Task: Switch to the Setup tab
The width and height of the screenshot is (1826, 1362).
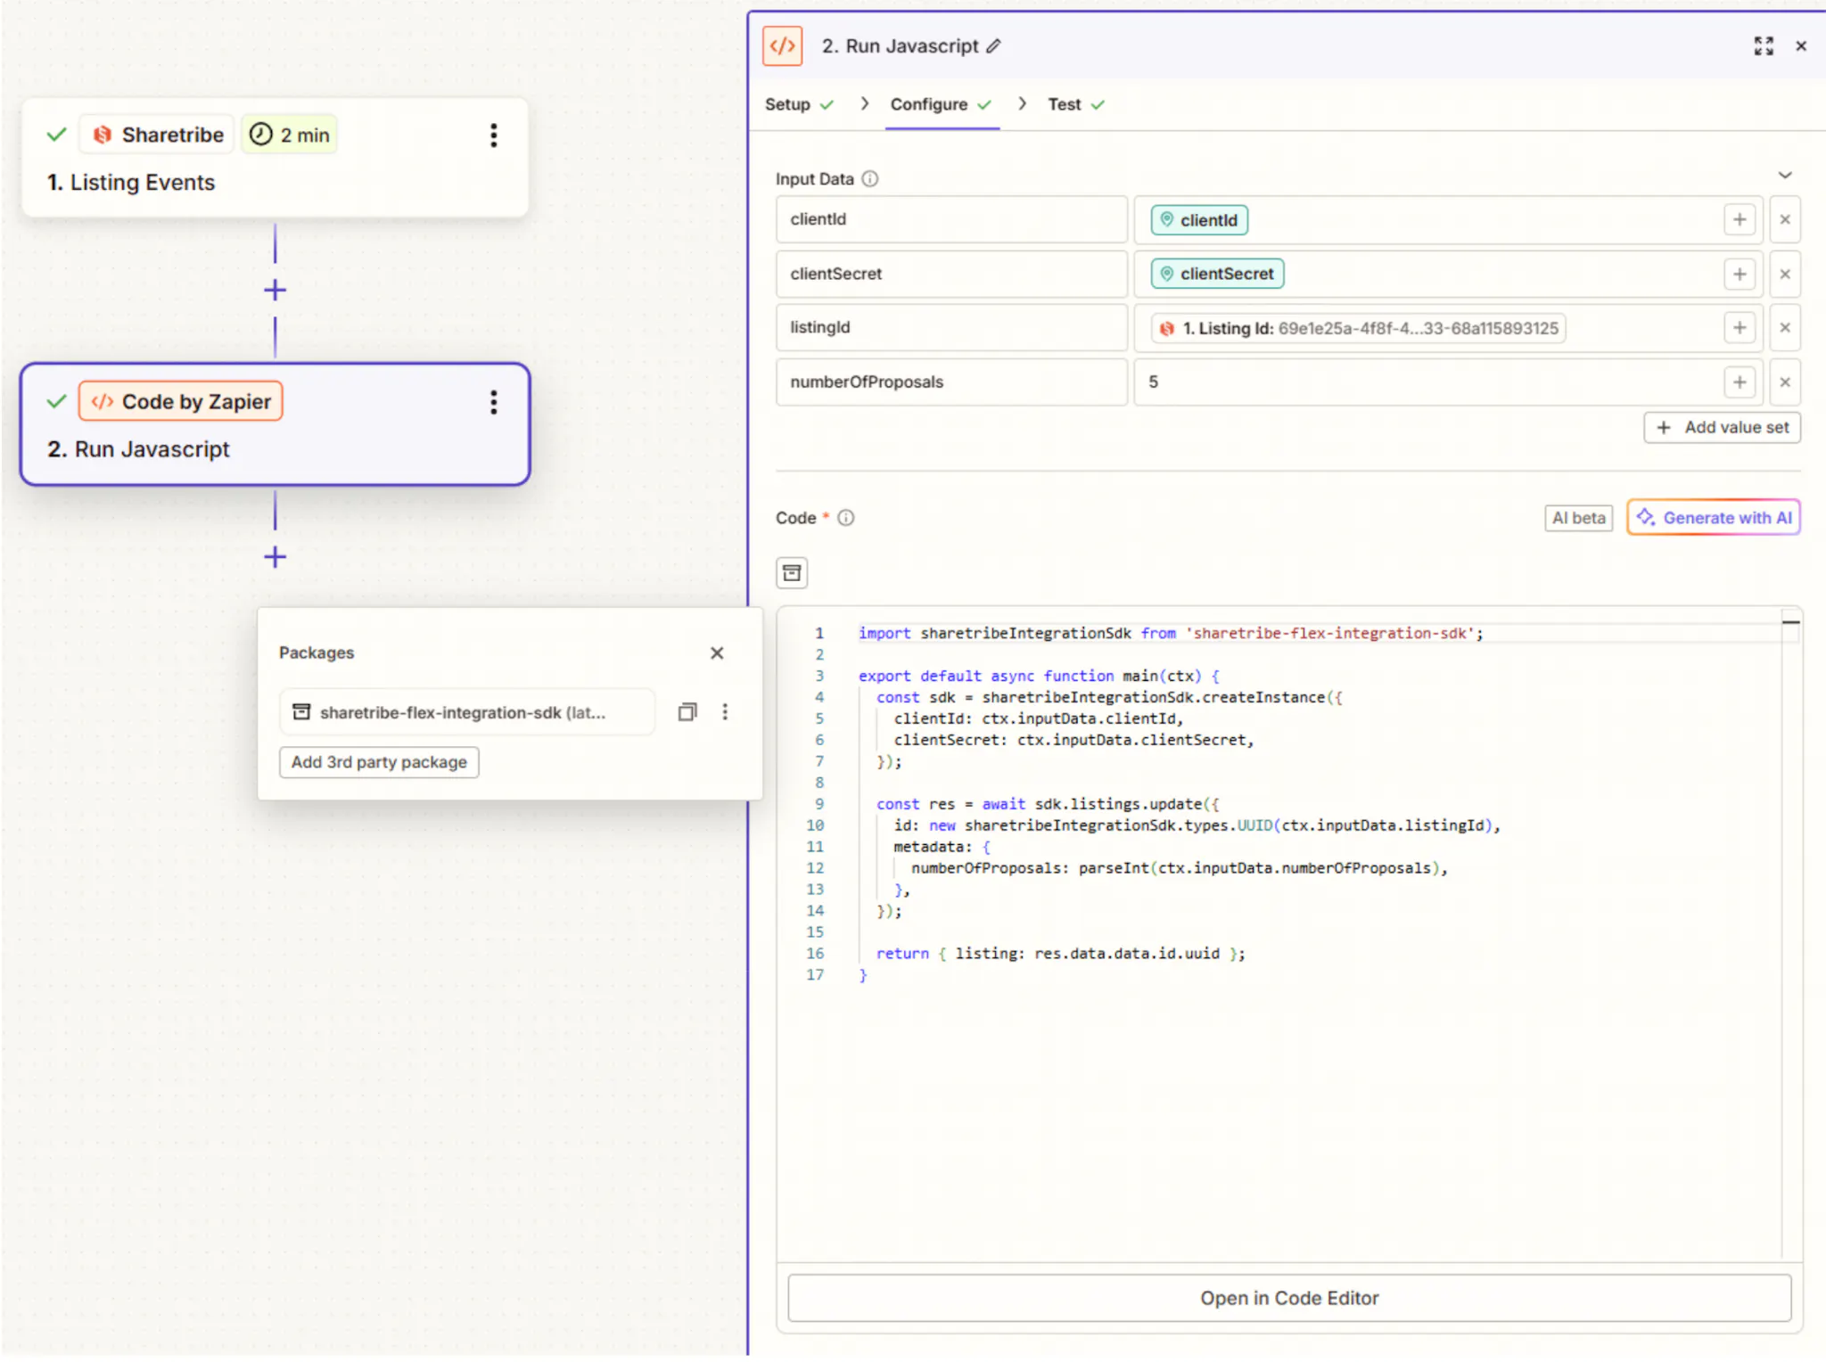Action: coord(799,105)
